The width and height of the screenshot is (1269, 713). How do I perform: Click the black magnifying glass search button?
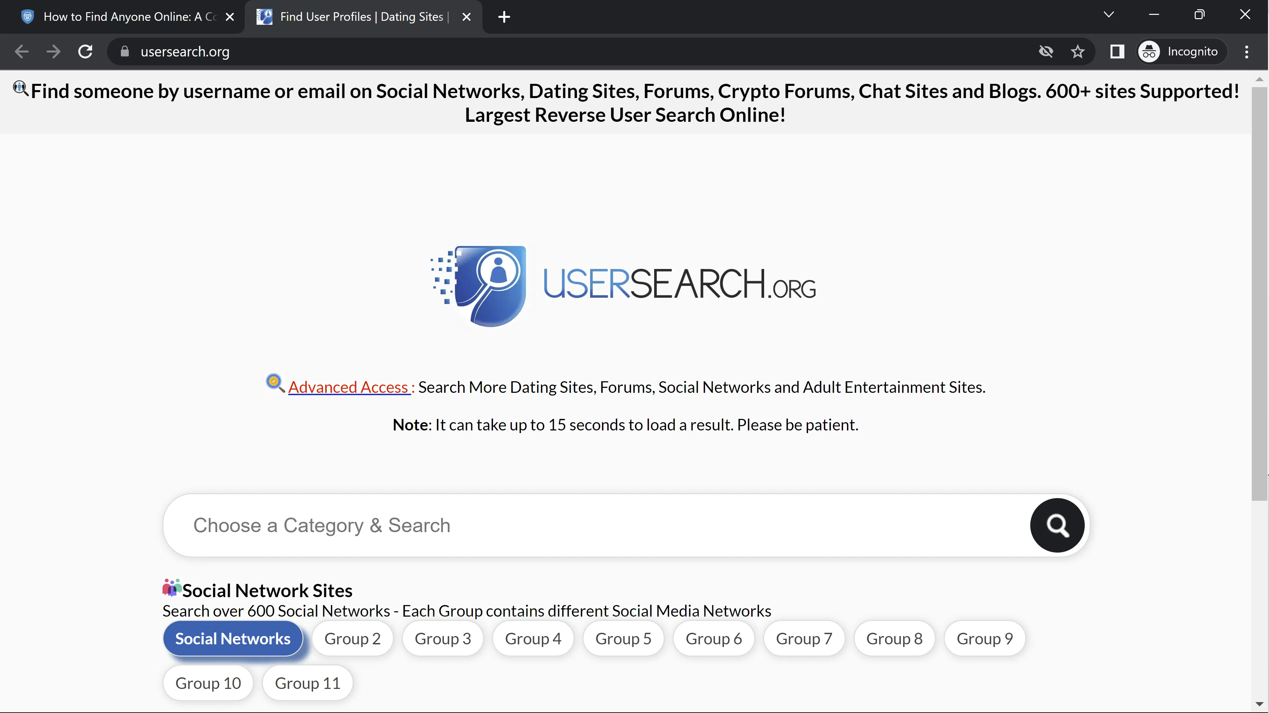(x=1057, y=526)
